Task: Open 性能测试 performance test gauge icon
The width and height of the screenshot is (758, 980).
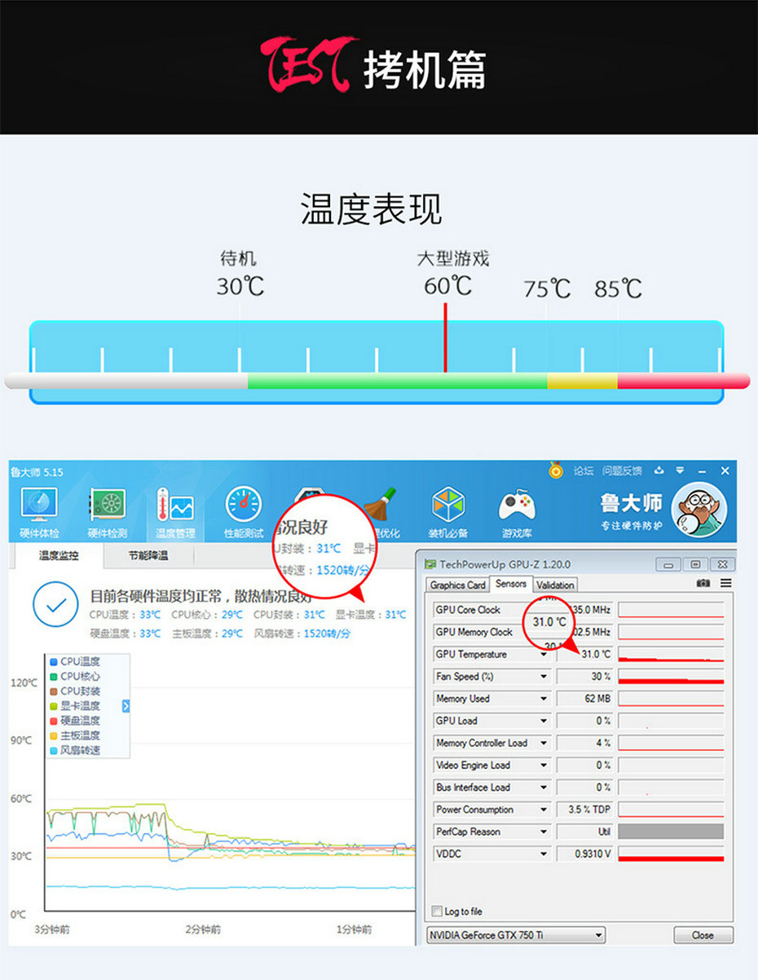Action: click(x=244, y=513)
